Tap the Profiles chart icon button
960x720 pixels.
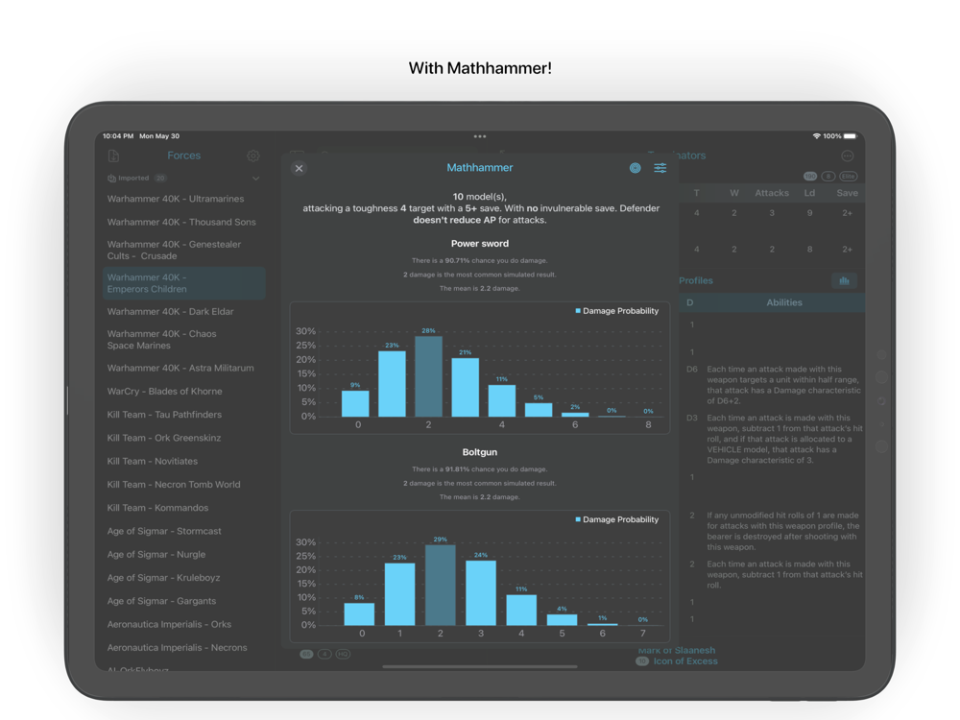[844, 280]
